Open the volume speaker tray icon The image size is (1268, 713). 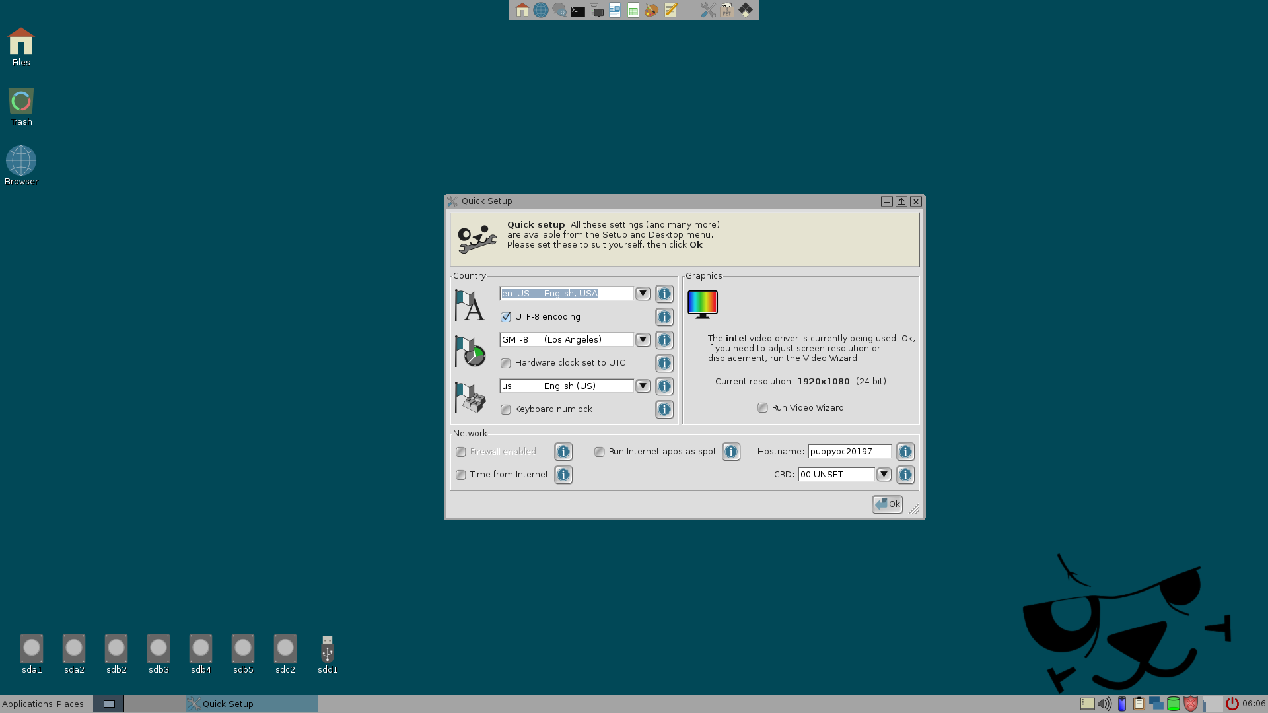1104,704
